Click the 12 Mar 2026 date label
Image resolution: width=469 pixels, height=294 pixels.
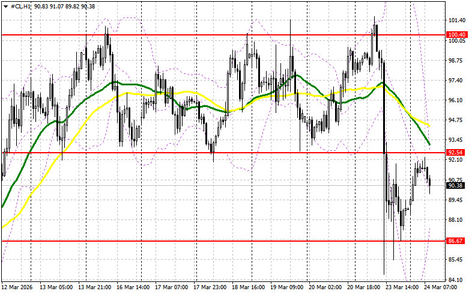18,289
